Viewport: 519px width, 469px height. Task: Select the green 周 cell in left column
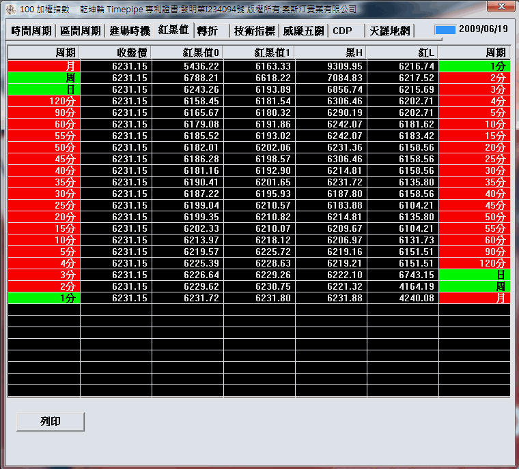point(44,78)
